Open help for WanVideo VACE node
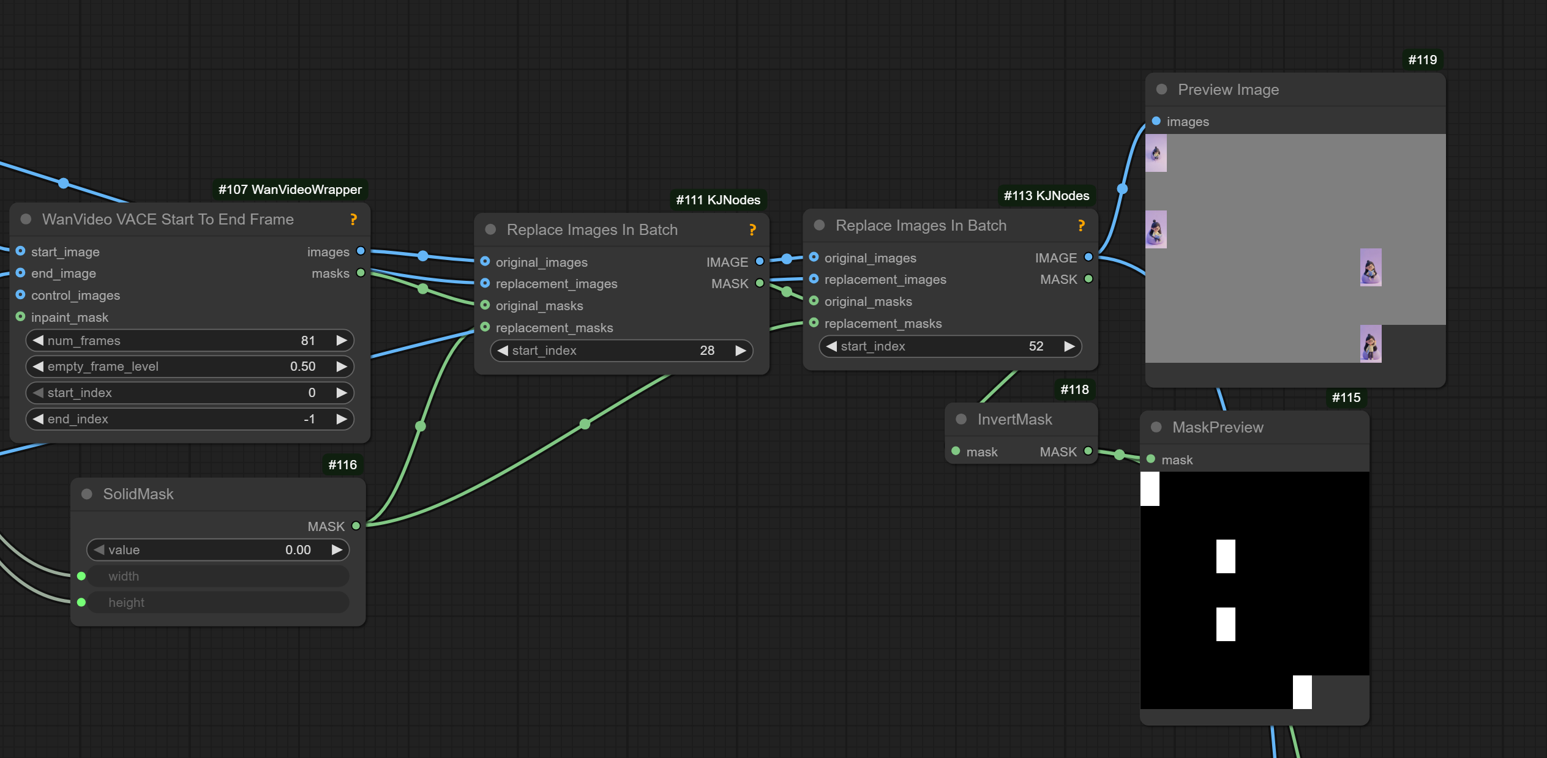The image size is (1547, 758). coord(353,219)
